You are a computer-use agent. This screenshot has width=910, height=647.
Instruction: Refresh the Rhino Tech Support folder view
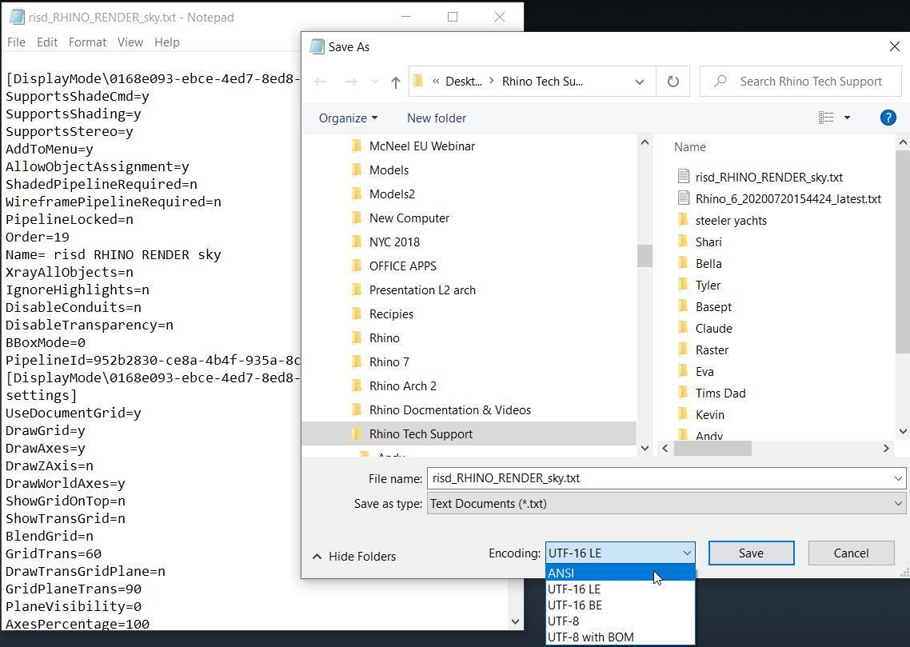(x=673, y=82)
